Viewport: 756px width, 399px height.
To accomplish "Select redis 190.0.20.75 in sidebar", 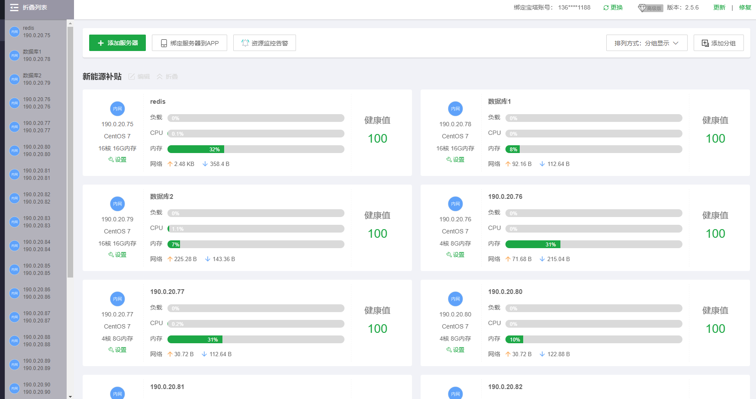I will pyautogui.click(x=35, y=32).
